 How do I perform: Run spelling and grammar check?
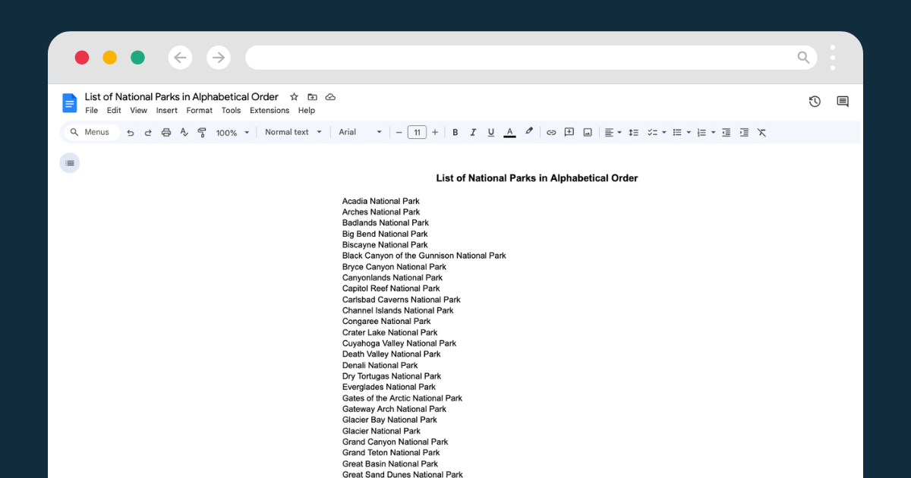pos(184,133)
